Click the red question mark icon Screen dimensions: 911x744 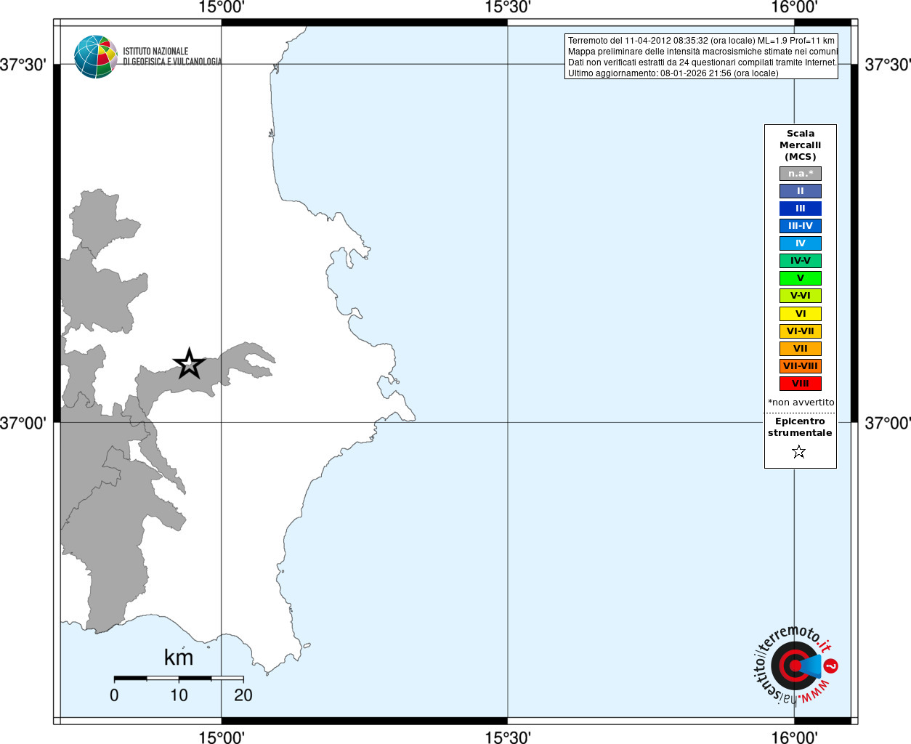point(831,666)
